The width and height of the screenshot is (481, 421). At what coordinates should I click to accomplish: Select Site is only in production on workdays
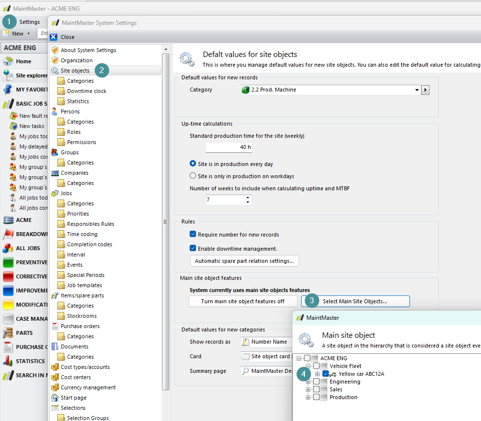click(x=193, y=176)
